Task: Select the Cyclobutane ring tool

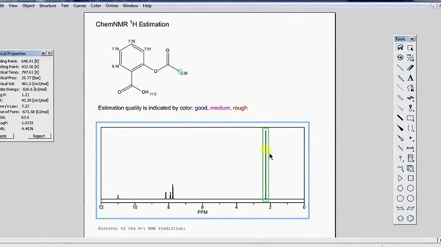Action: [x=410, y=179]
